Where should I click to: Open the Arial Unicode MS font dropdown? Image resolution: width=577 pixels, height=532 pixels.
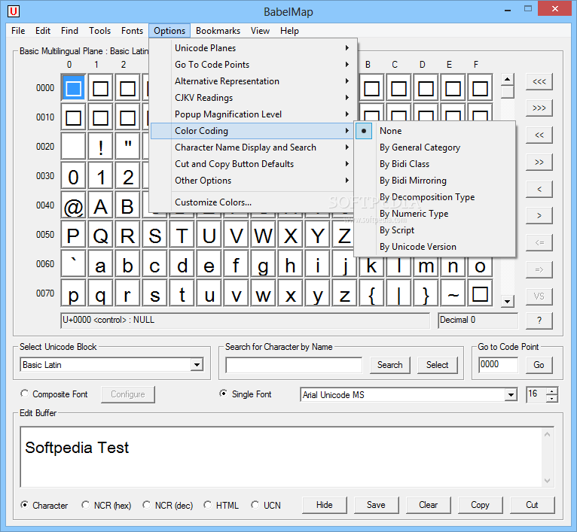pos(511,395)
